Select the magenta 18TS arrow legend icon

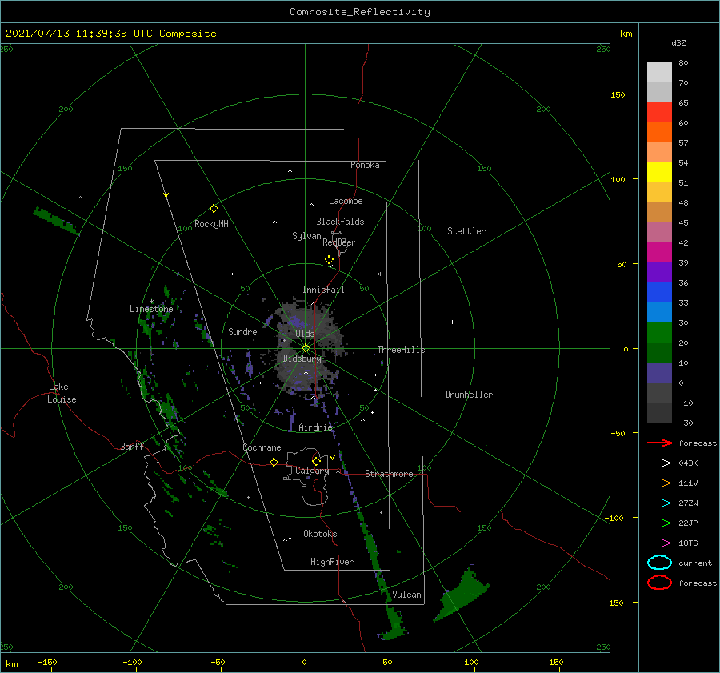[x=659, y=543]
